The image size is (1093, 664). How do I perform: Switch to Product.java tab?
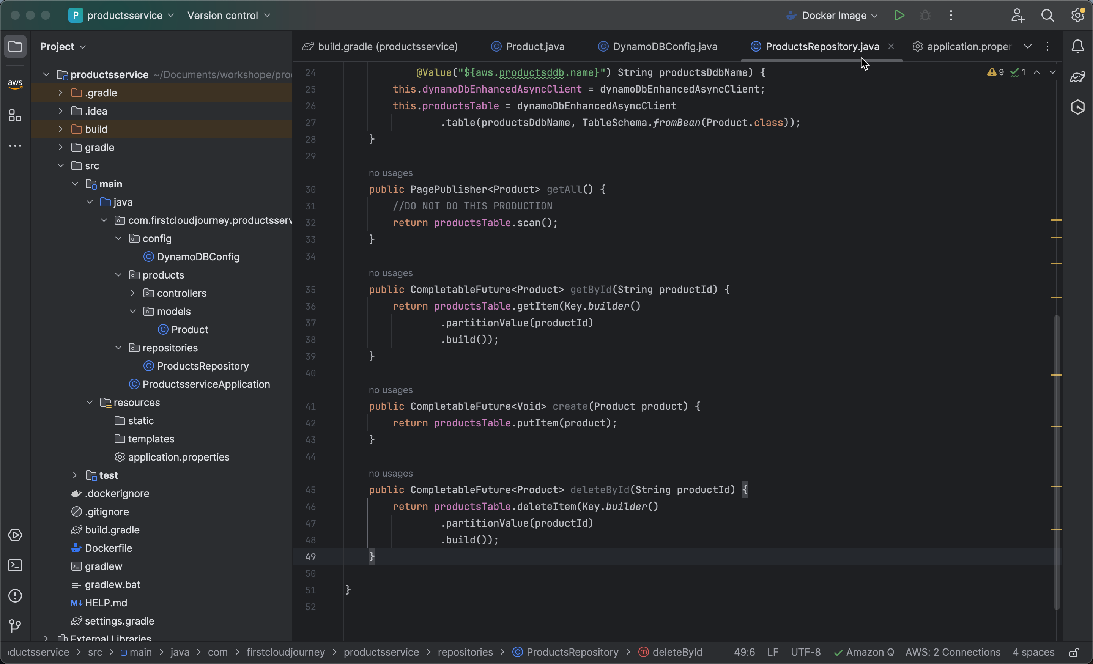[x=528, y=47]
